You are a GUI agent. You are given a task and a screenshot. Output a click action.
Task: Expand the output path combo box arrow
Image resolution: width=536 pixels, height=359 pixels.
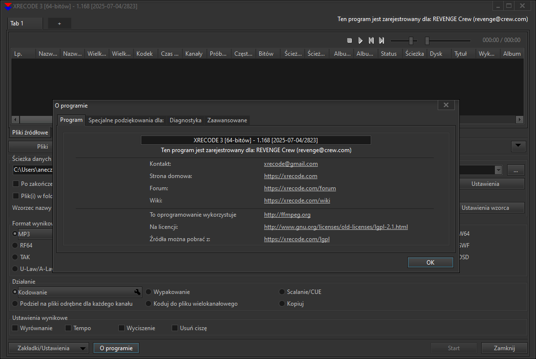(x=498, y=170)
